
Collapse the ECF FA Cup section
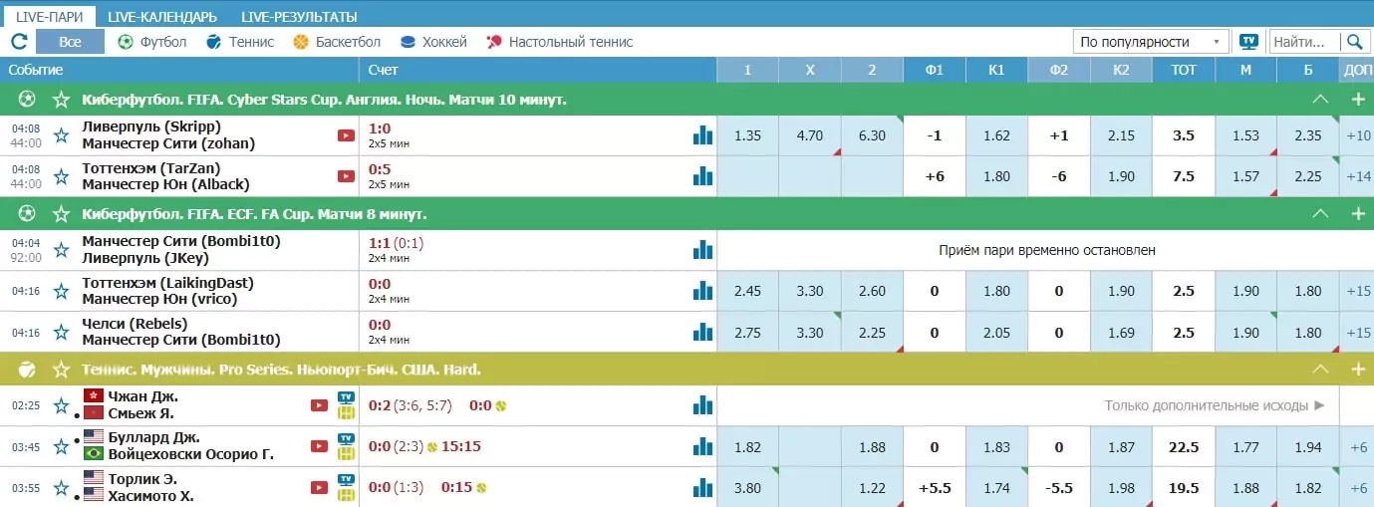pos(1320,214)
